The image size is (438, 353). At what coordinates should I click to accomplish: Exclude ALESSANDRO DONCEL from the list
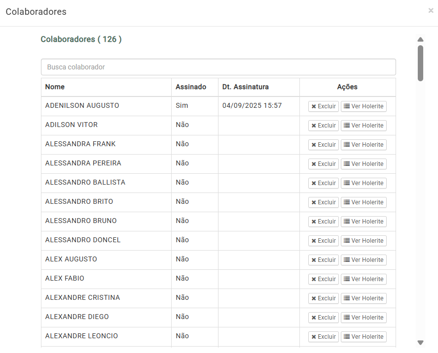323,241
